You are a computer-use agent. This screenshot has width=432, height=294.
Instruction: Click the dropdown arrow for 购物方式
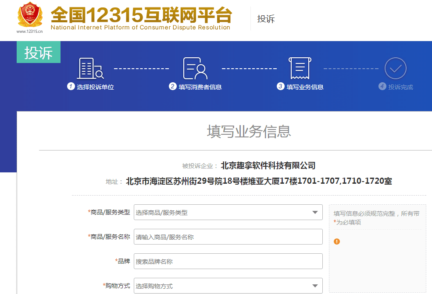pyautogui.click(x=315, y=286)
